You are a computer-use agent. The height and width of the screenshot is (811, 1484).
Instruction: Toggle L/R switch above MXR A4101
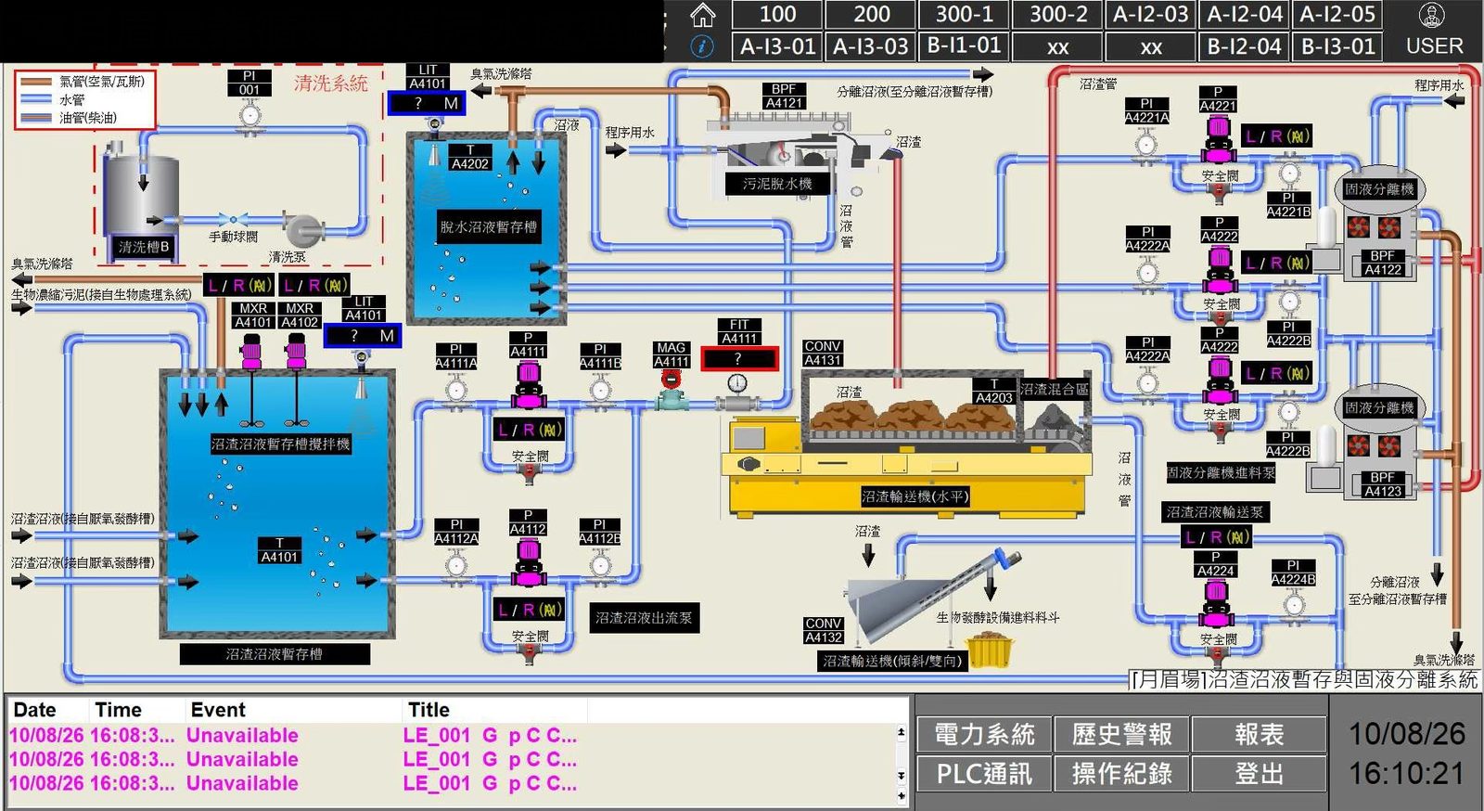pyautogui.click(x=239, y=285)
